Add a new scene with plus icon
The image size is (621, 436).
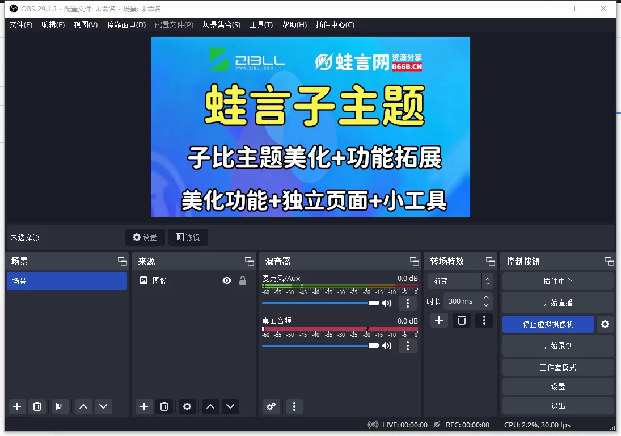tap(16, 406)
